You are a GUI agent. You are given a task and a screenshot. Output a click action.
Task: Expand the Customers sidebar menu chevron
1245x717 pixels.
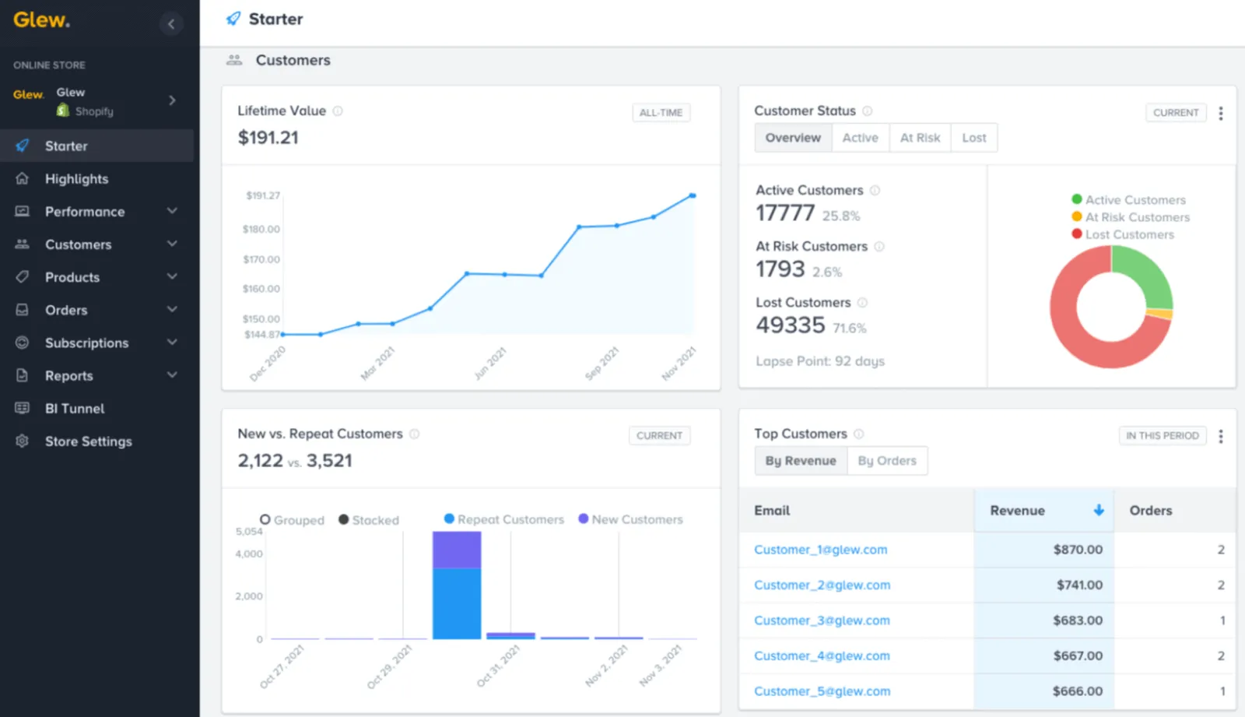pos(172,244)
